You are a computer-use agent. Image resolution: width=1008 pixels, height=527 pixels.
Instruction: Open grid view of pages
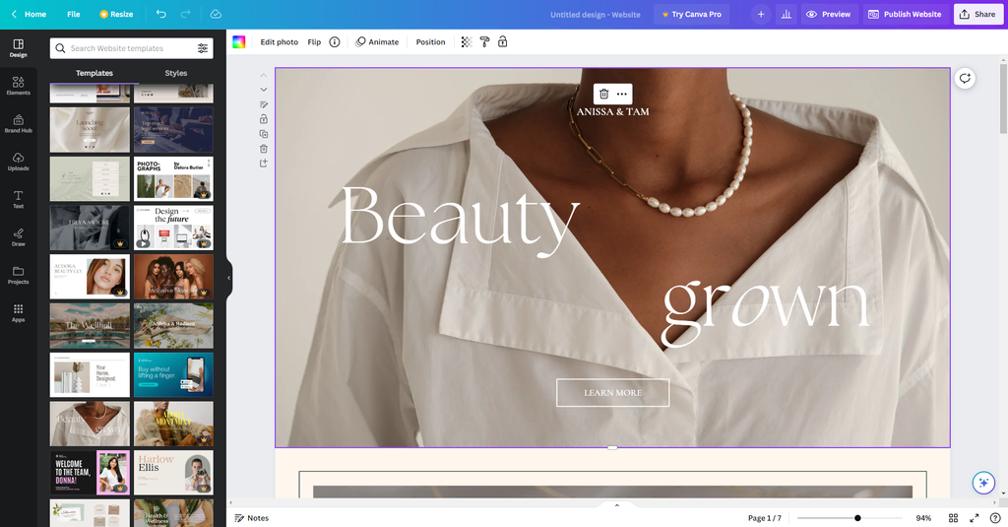pyautogui.click(x=953, y=518)
